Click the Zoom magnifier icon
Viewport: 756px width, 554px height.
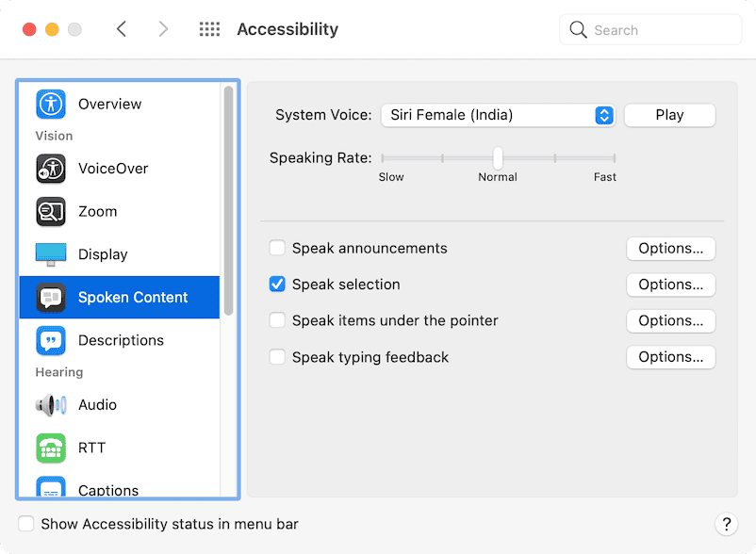51,211
